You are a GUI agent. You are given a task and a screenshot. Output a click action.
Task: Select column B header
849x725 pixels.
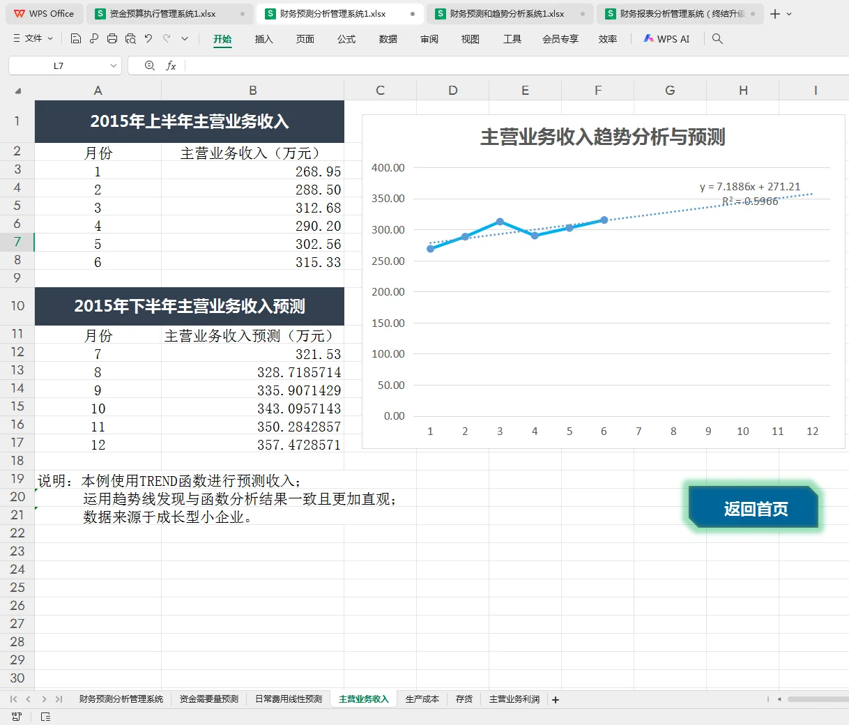click(252, 91)
